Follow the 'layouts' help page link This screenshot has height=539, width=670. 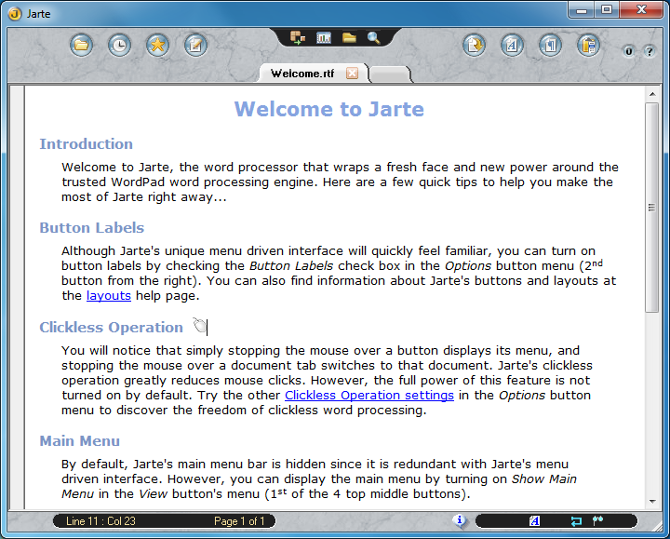(x=109, y=295)
